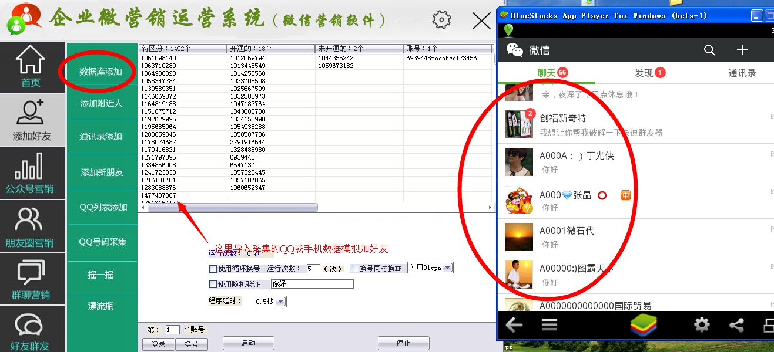Select the cell 1061098140

(x=183, y=58)
